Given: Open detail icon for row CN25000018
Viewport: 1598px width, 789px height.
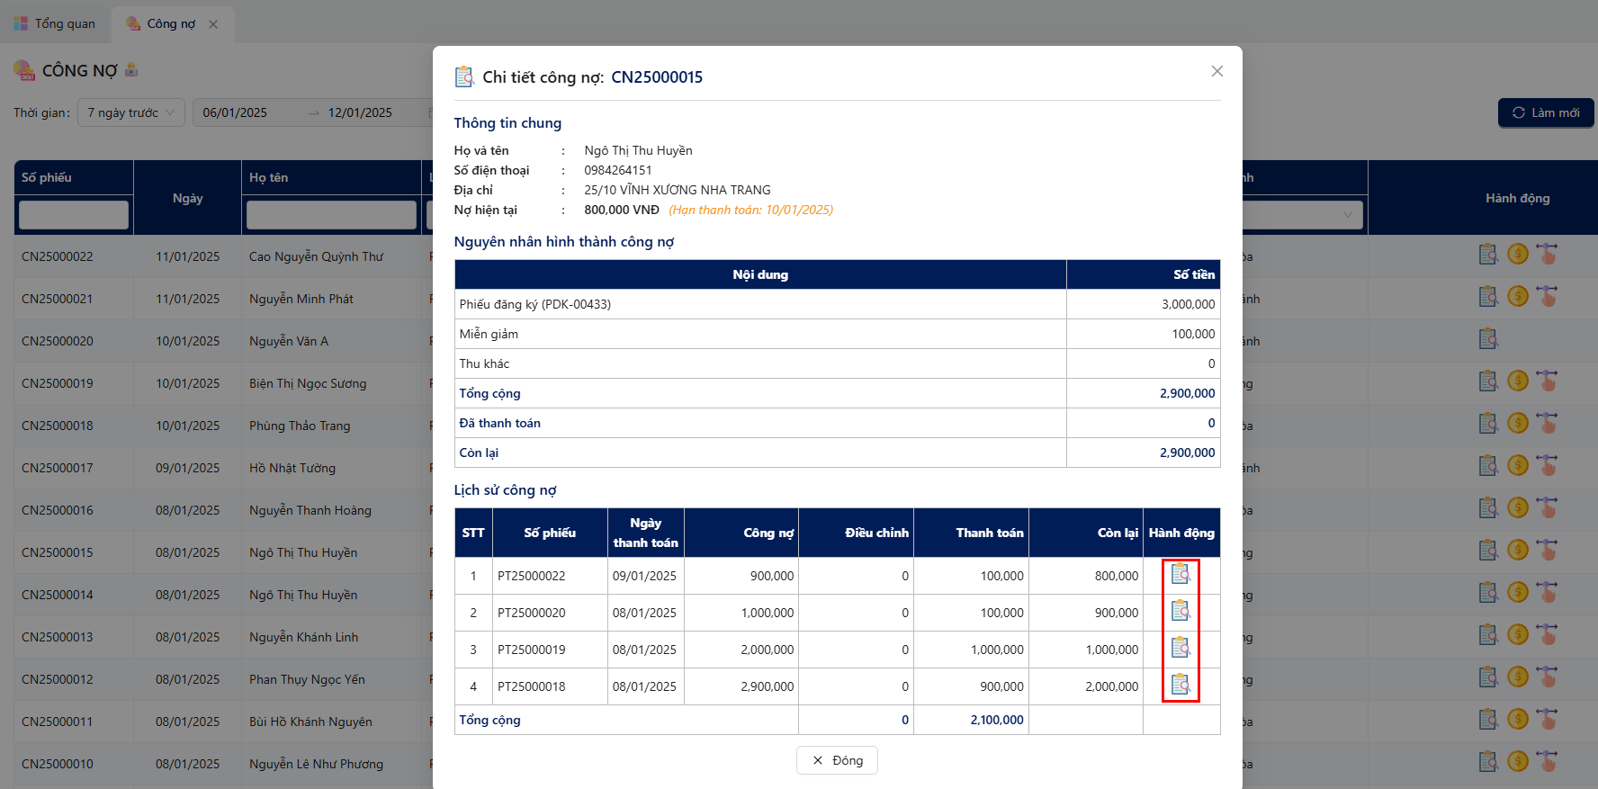Looking at the screenshot, I should 1488,424.
